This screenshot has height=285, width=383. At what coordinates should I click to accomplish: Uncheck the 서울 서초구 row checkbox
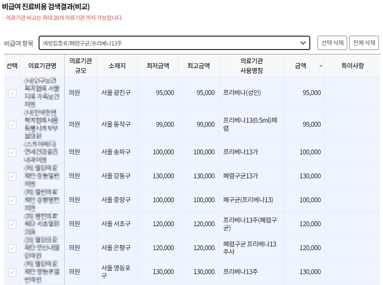[12, 224]
